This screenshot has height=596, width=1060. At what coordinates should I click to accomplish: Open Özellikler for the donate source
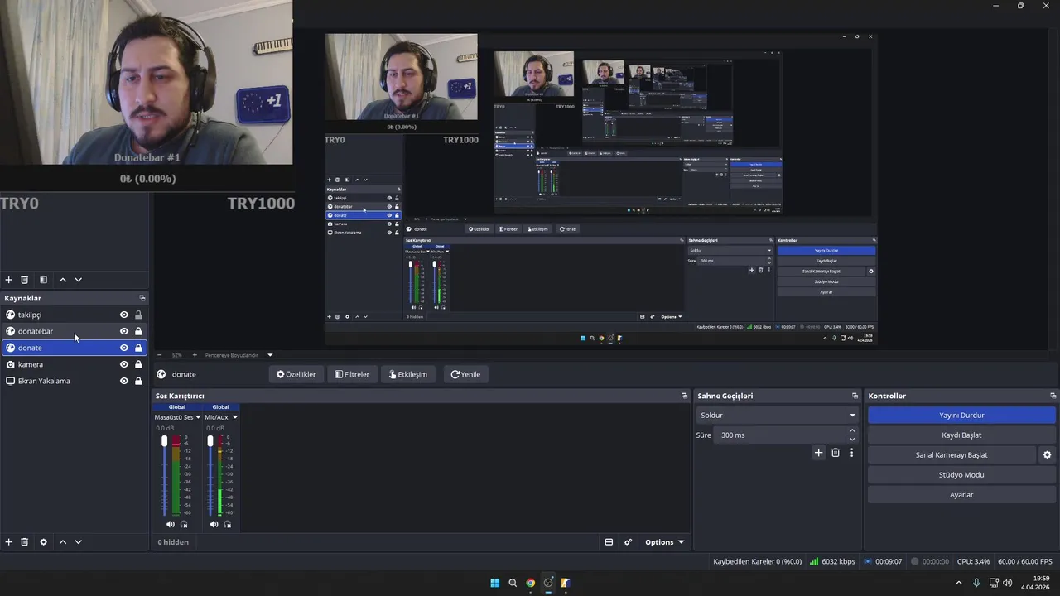point(296,374)
